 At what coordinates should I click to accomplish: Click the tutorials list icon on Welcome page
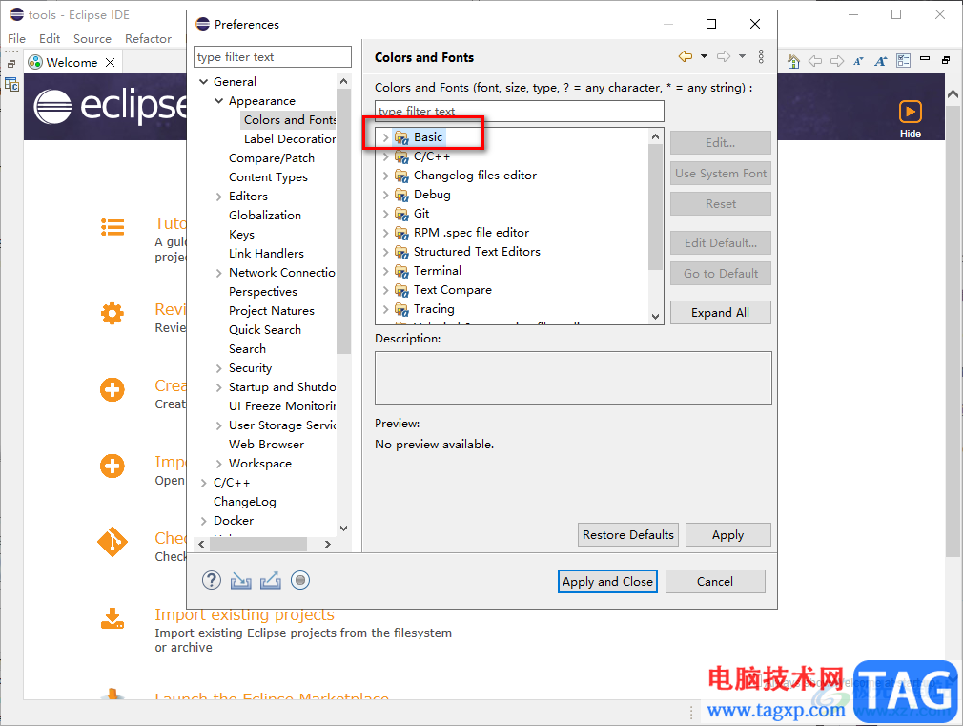113,227
